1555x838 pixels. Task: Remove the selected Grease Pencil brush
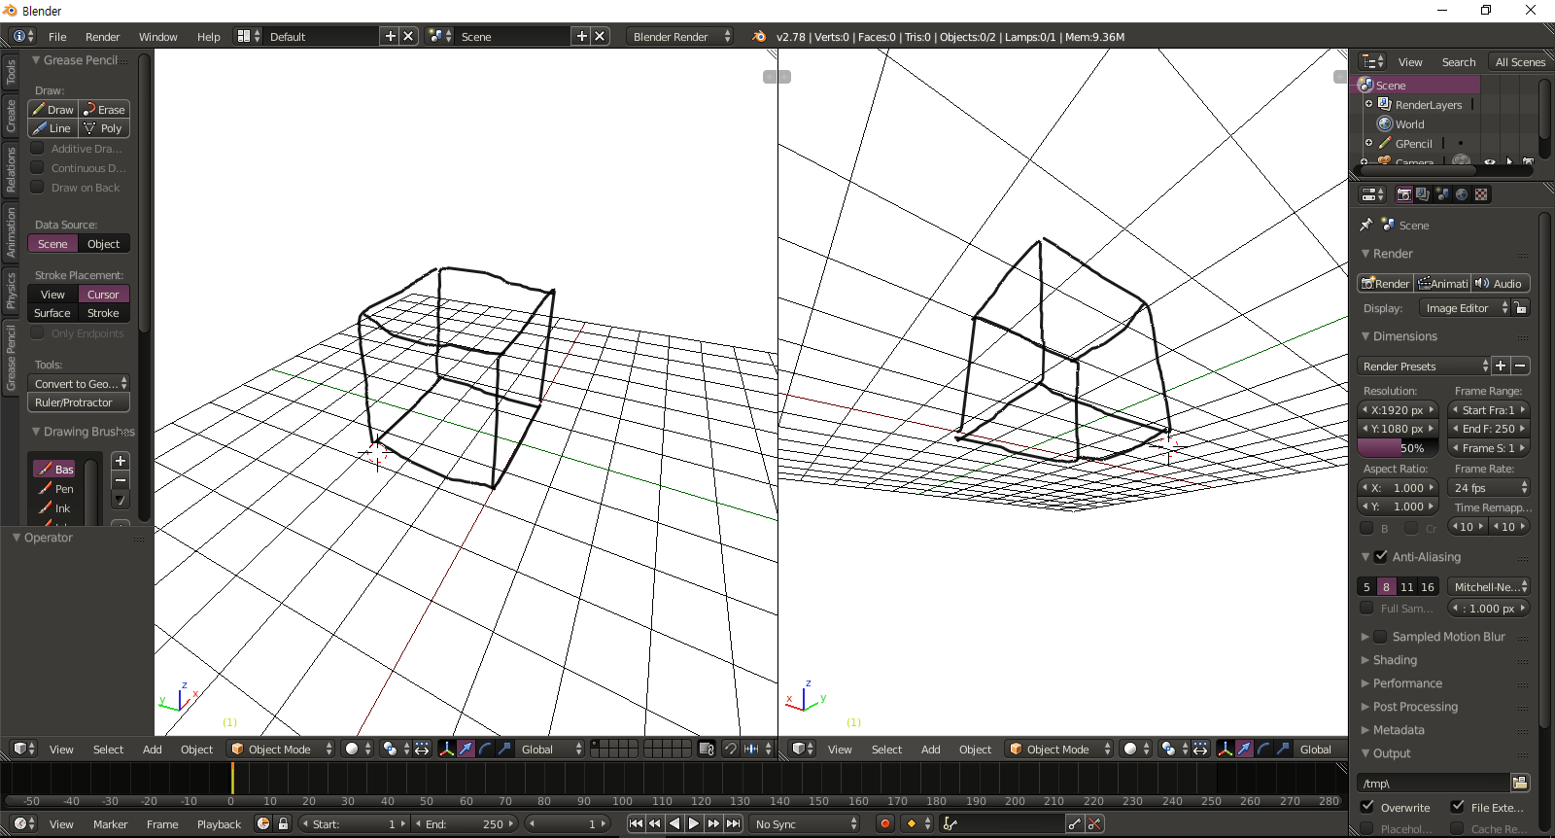121,480
